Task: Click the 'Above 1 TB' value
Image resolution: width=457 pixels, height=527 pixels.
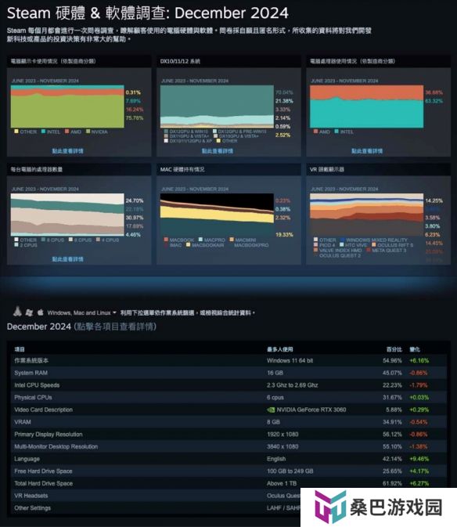Action: (x=282, y=483)
